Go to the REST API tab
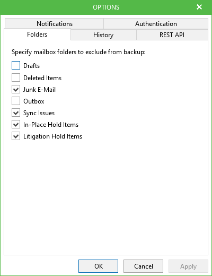The height and width of the screenshot is (276, 212). point(172,35)
